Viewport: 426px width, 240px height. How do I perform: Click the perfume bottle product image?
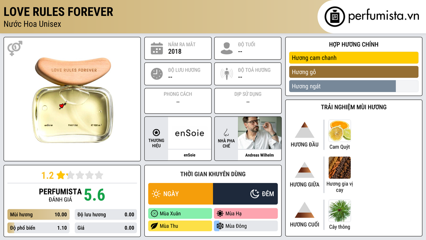pos(72,100)
